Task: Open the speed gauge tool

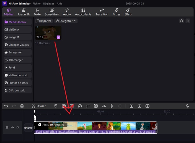Action: [80, 106]
